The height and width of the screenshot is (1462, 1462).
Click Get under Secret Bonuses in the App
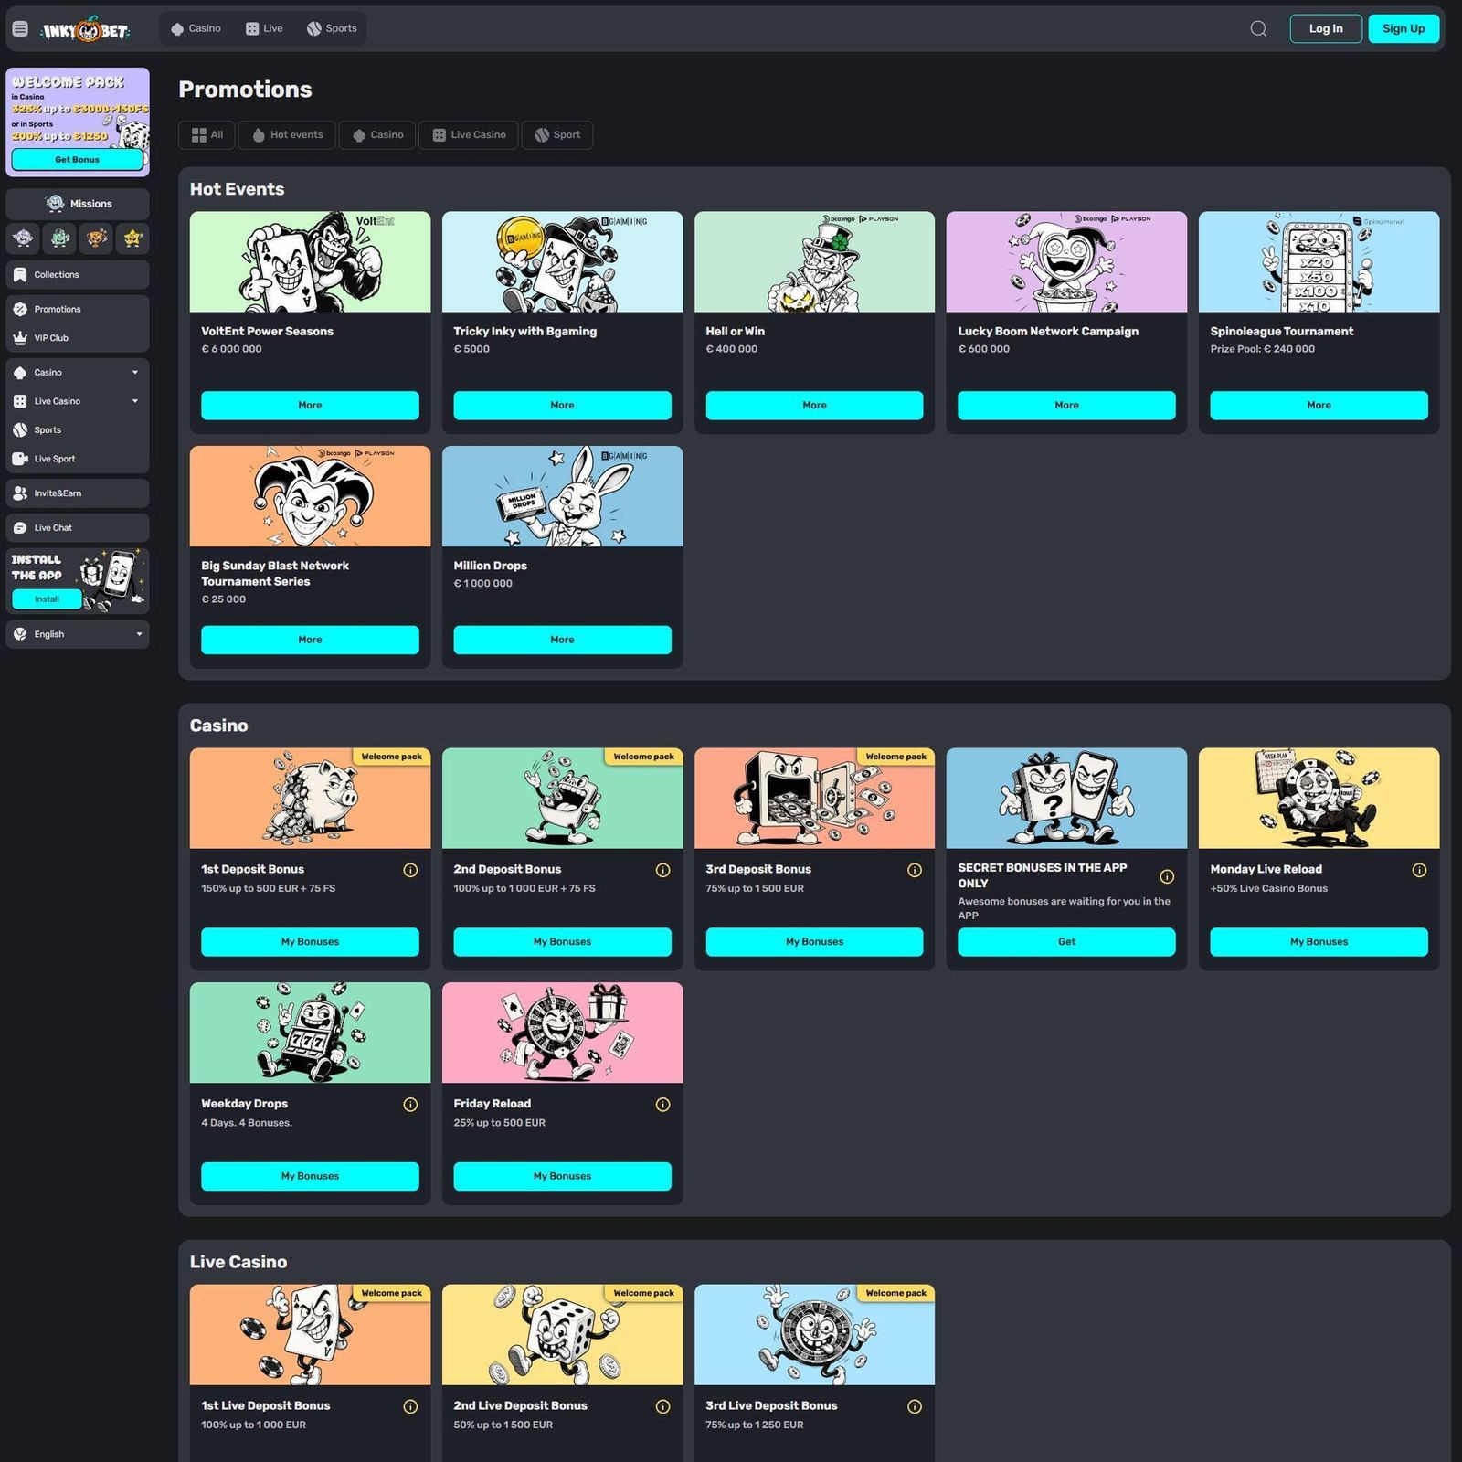[1066, 942]
